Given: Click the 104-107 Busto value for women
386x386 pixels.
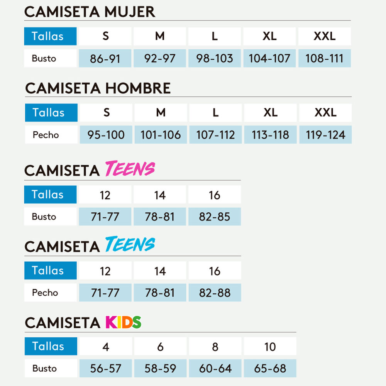Looking at the screenshot, I should tap(269, 58).
